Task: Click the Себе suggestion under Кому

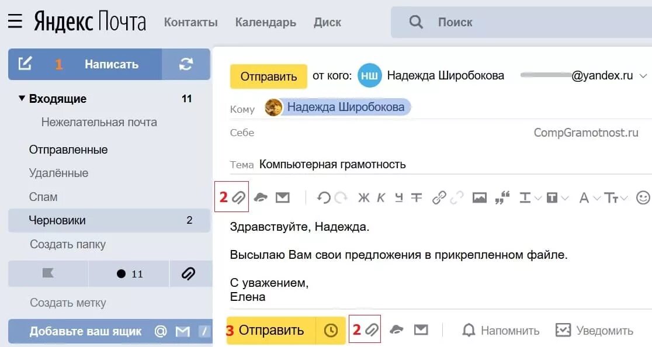Action: pyautogui.click(x=242, y=133)
